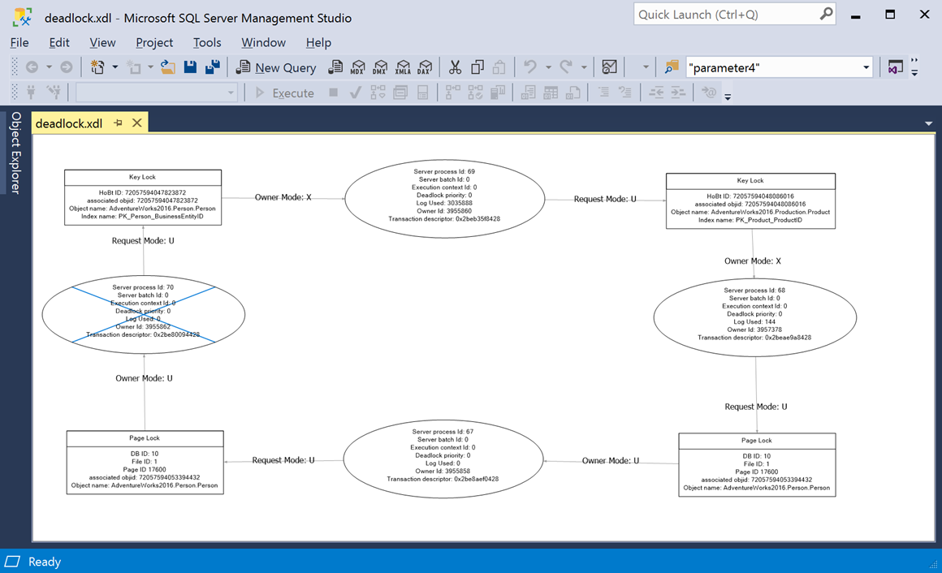Open the Tools menu
The width and height of the screenshot is (942, 573).
tap(207, 42)
